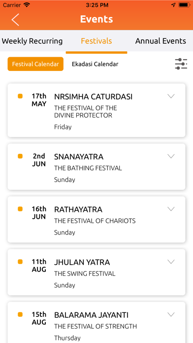Open the filter sliders icon
The height and width of the screenshot is (343, 193).
[x=181, y=64]
